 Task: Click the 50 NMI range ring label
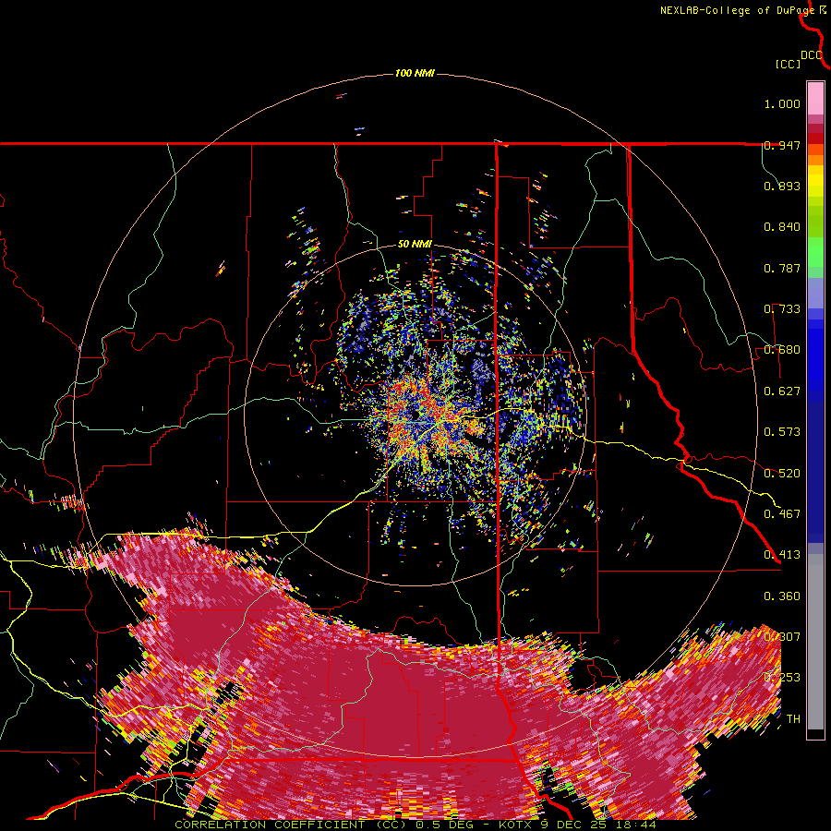click(x=415, y=245)
